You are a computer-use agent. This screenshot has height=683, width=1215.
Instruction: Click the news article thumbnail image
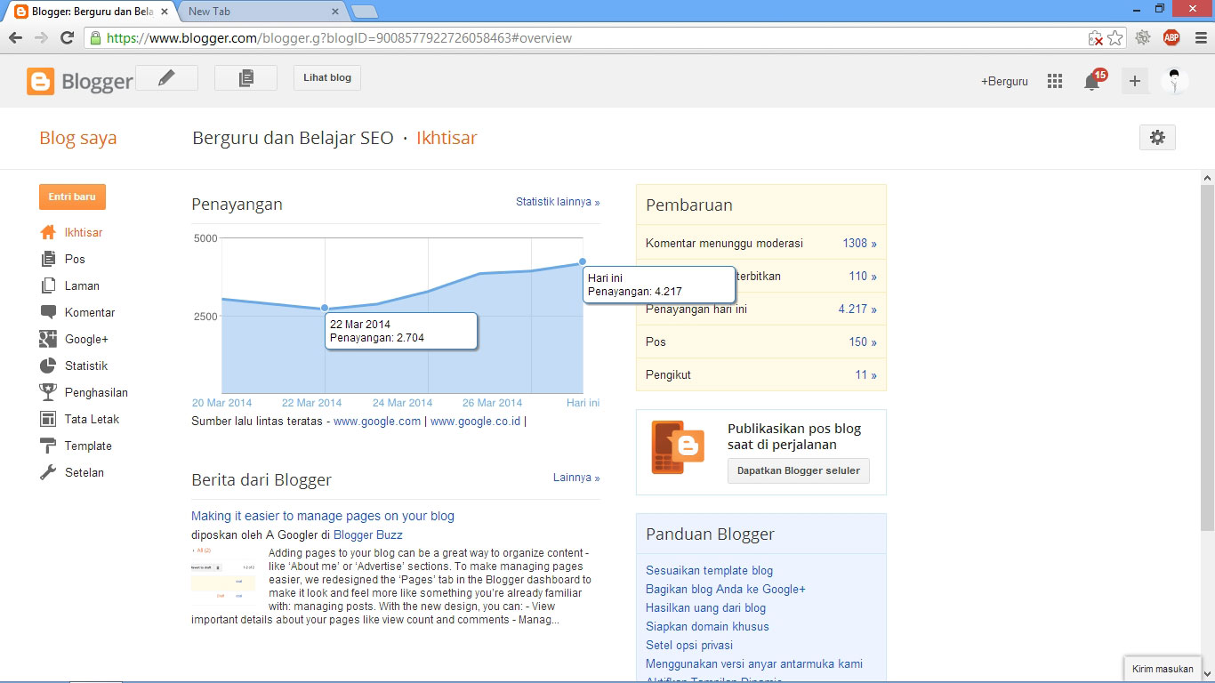click(x=223, y=576)
